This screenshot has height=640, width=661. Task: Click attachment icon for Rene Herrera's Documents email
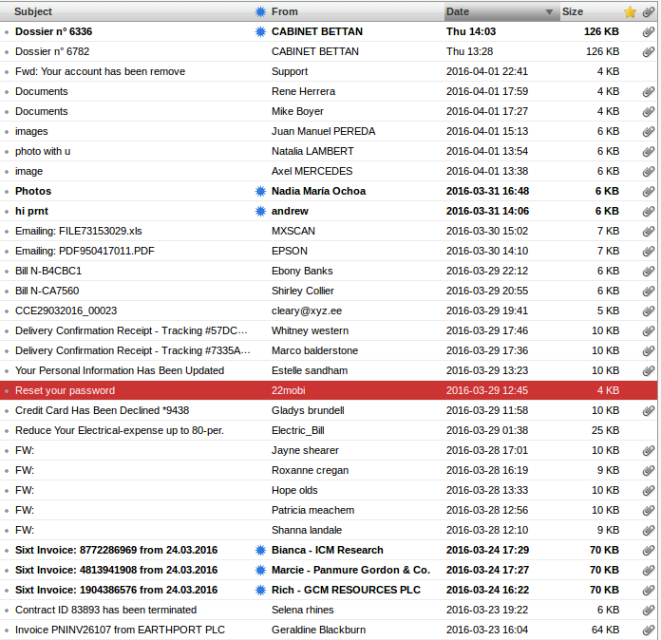[x=649, y=91]
